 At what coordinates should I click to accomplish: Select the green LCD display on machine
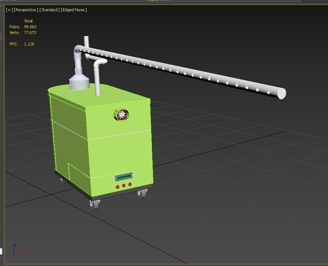tap(124, 177)
